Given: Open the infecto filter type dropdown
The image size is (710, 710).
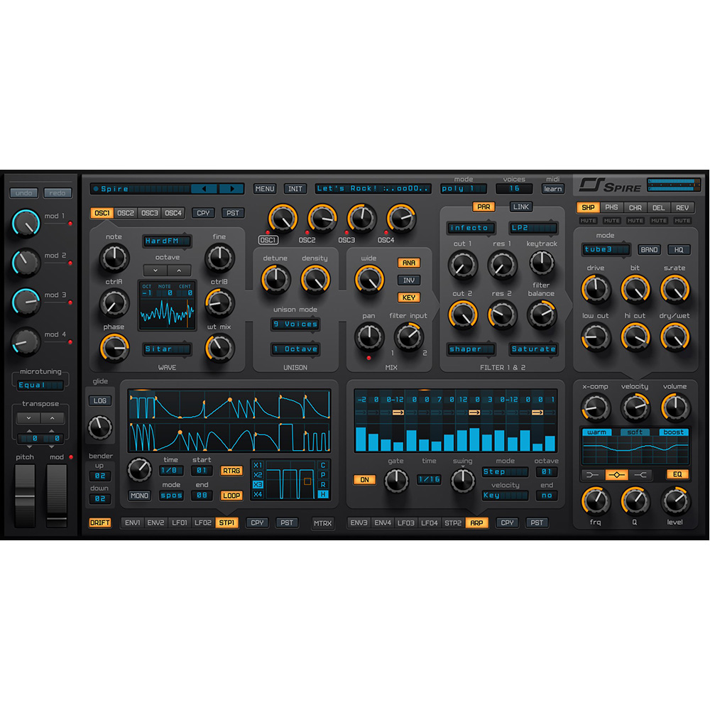Looking at the screenshot, I should [x=471, y=228].
